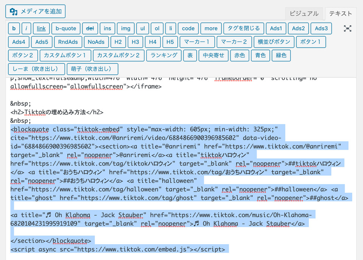Insert code tag with code button
The width and height of the screenshot is (363, 260).
188,28
